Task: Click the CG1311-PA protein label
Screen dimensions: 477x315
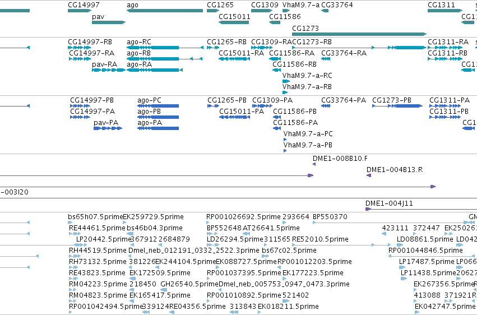Action: (x=450, y=100)
